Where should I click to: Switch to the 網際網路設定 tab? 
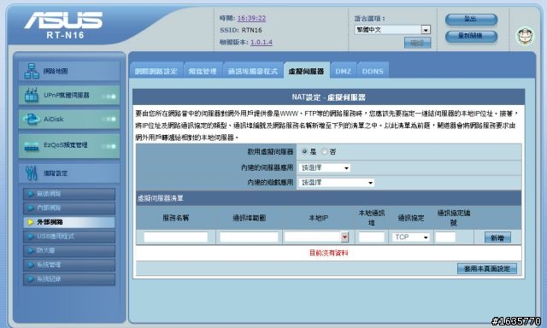(156, 72)
